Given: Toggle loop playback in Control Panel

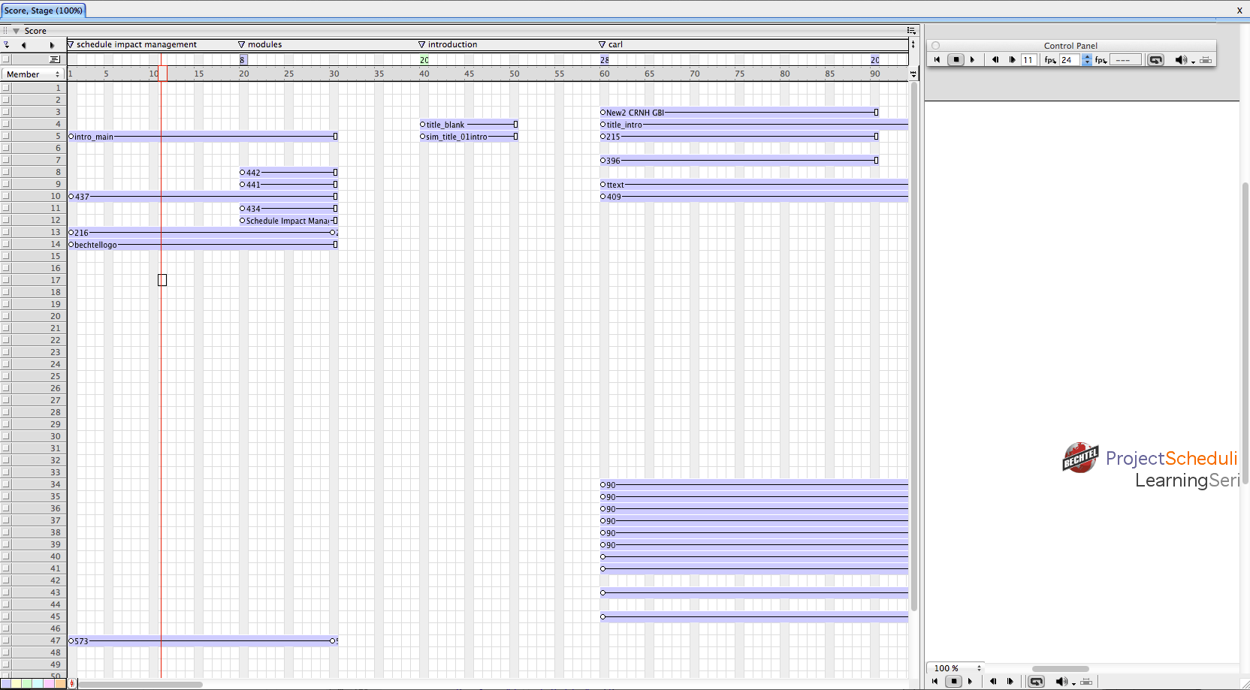Looking at the screenshot, I should [x=1155, y=60].
